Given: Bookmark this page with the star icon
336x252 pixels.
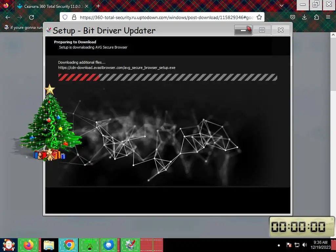Looking at the screenshot, I should click(259, 17).
